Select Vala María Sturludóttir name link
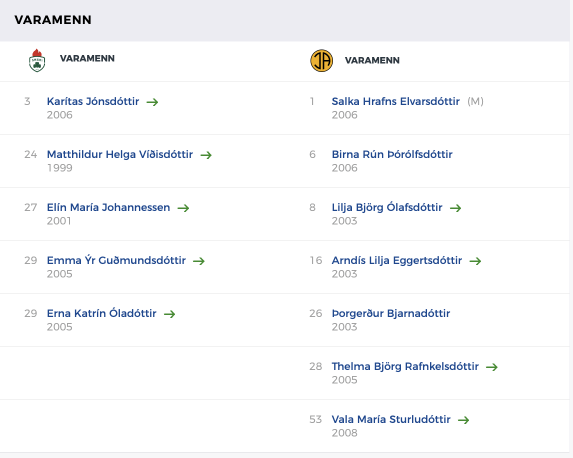Image resolution: width=573 pixels, height=458 pixels. (391, 419)
